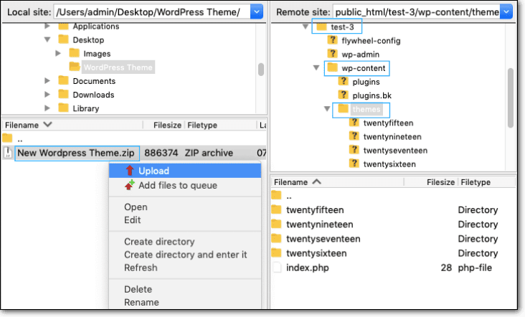Image resolution: width=525 pixels, height=317 pixels.
Task: Click the Library folder icon
Action: coord(63,108)
